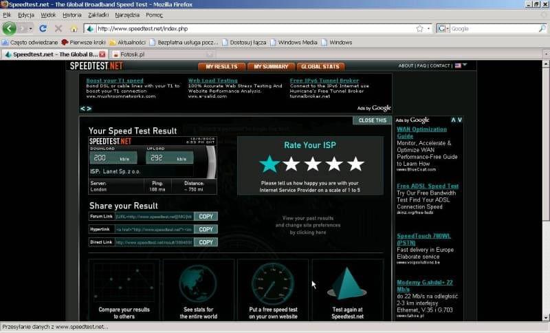This screenshot has width=550, height=333.
Task: Click the pyramid Test again icon
Action: pyautogui.click(x=347, y=282)
